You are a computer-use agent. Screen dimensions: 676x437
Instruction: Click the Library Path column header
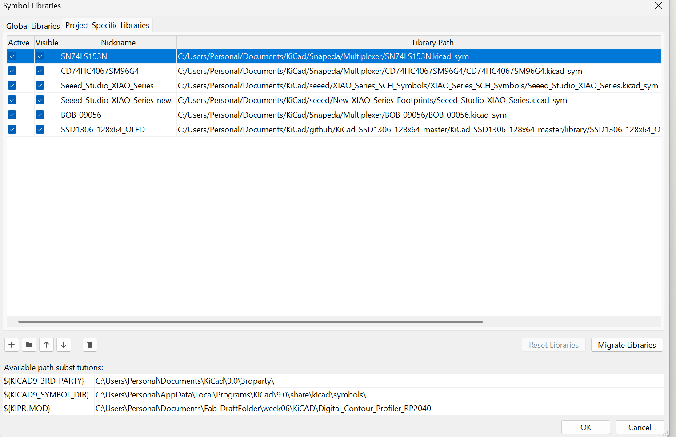(x=432, y=42)
